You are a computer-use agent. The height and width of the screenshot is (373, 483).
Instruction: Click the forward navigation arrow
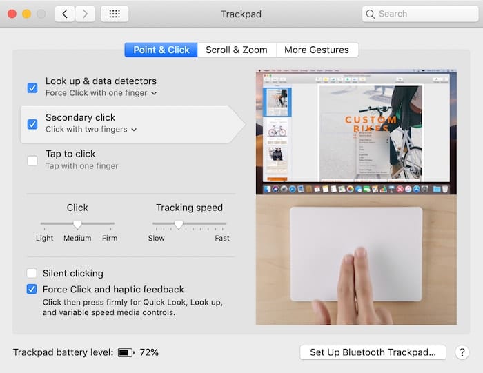85,14
